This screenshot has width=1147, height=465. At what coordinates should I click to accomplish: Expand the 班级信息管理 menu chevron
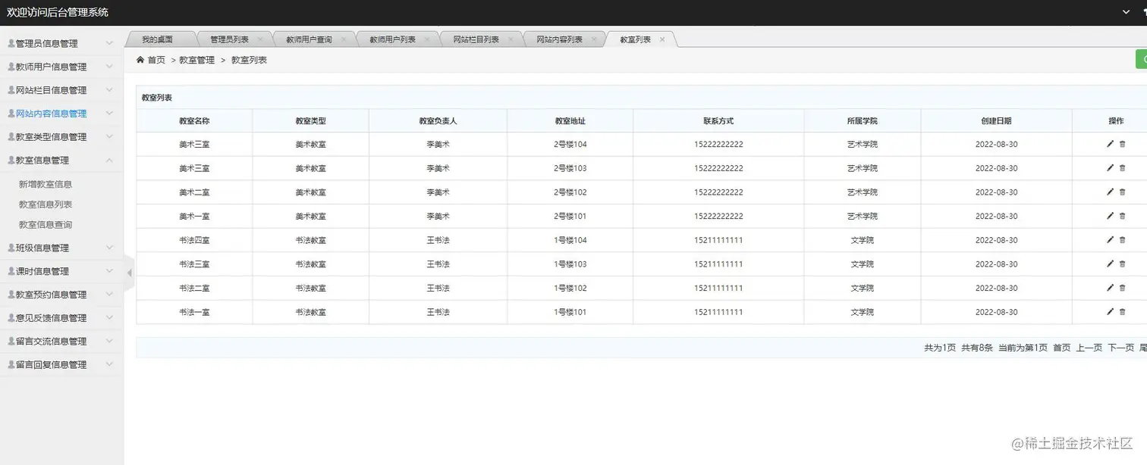tap(109, 248)
